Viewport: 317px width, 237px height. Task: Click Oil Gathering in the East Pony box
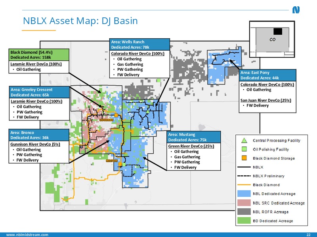[x=259, y=90]
